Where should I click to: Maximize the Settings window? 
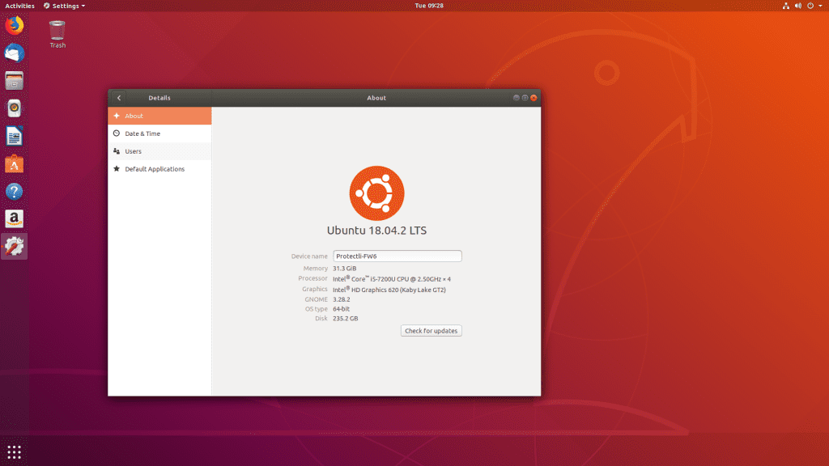525,98
